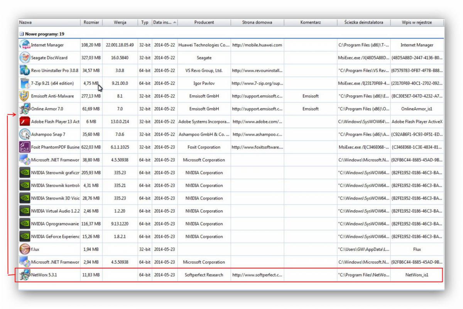The image size is (463, 309).
Task: Click the Internet Manager registry entry cell
Action: [417, 45]
